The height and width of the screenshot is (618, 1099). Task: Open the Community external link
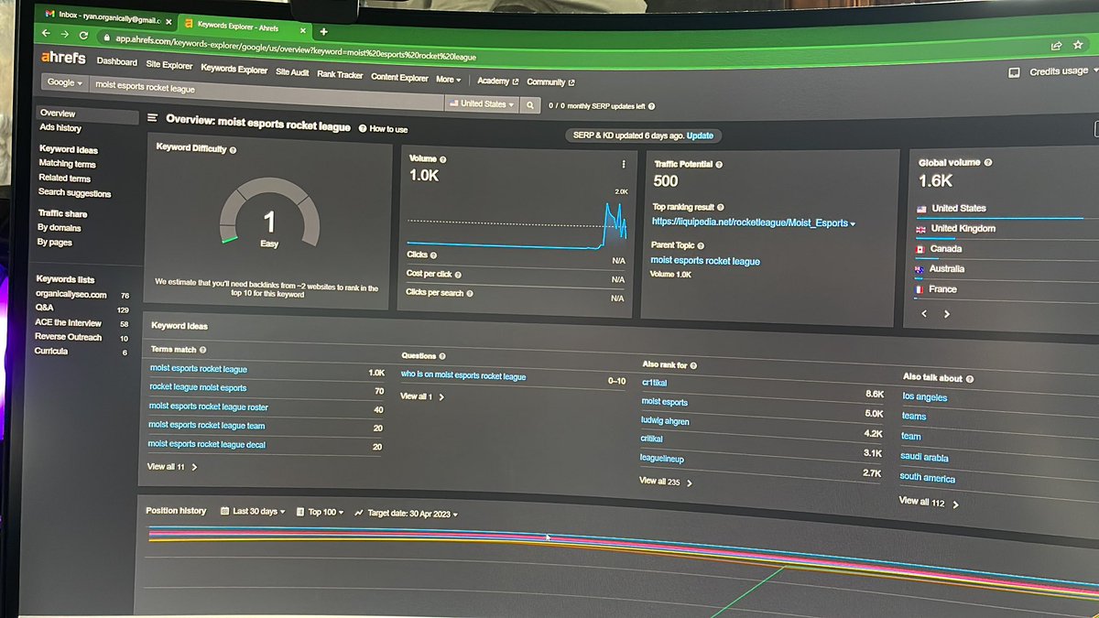point(550,82)
